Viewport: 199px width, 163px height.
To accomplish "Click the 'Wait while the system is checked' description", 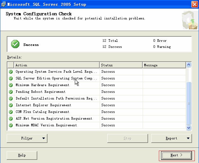I will pos(79,19).
